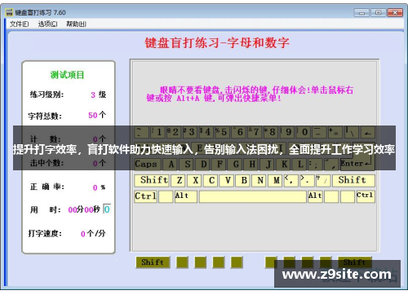
Task: Click the 4 key on the number row
Action: (206, 132)
